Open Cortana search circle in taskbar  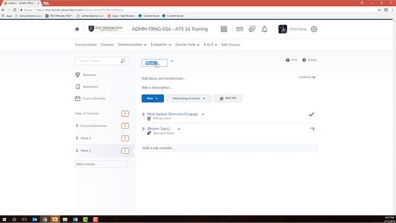coord(14,219)
